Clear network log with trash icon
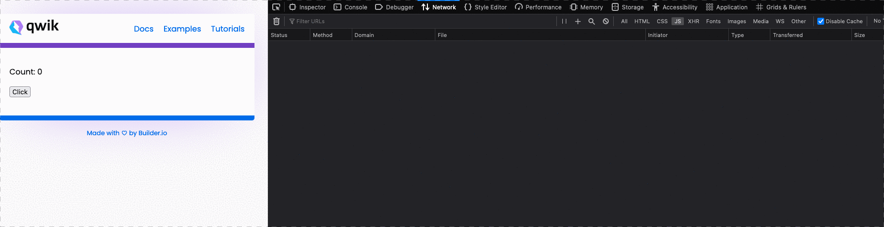884x227 pixels. coord(277,21)
